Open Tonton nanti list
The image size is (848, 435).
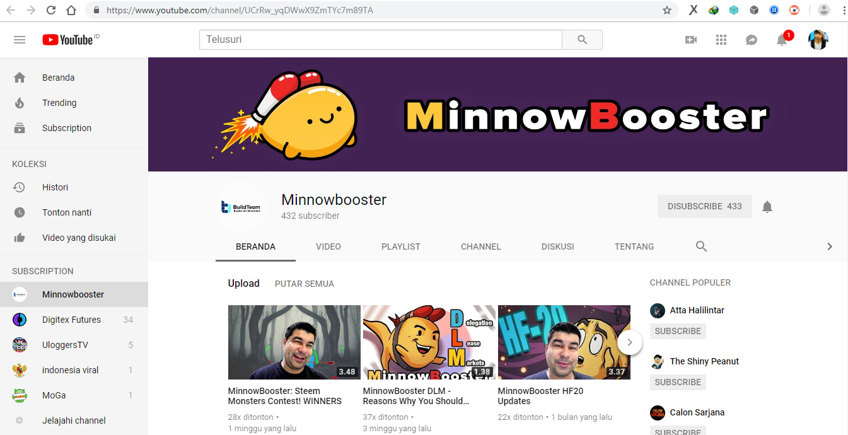74,212
